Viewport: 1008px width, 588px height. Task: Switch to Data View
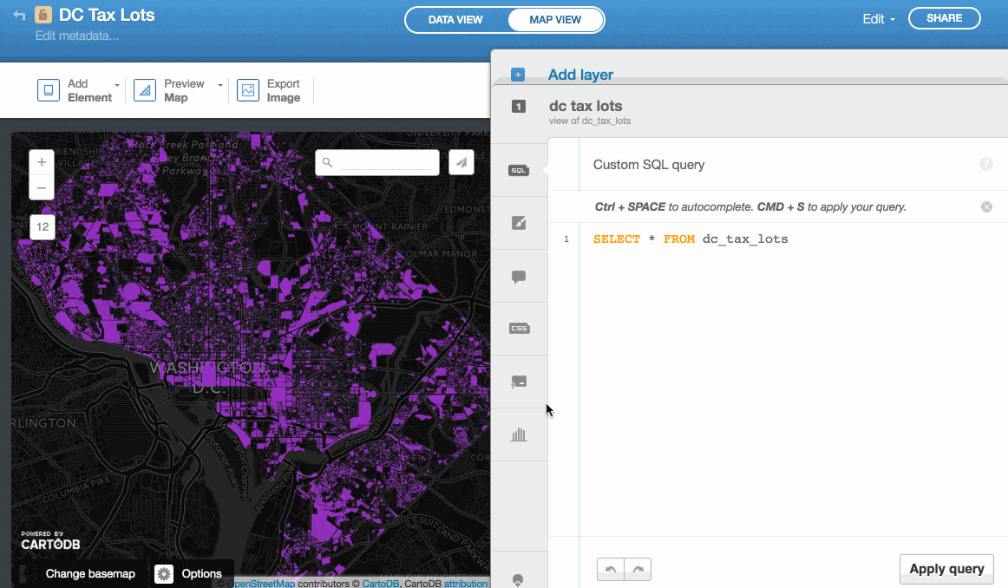click(455, 19)
